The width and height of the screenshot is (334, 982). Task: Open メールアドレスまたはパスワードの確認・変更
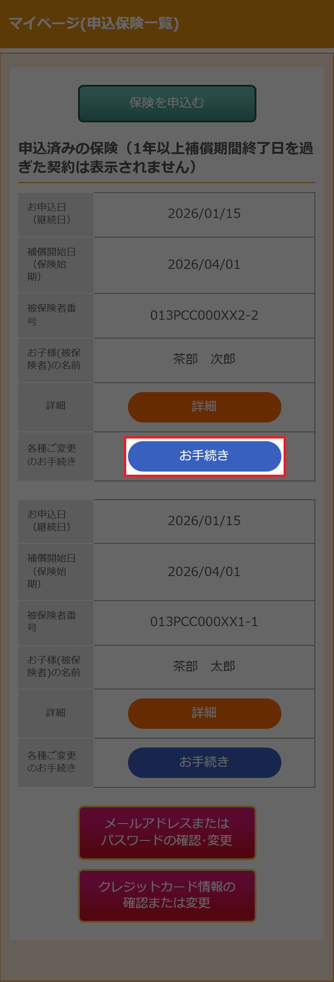[x=167, y=832]
